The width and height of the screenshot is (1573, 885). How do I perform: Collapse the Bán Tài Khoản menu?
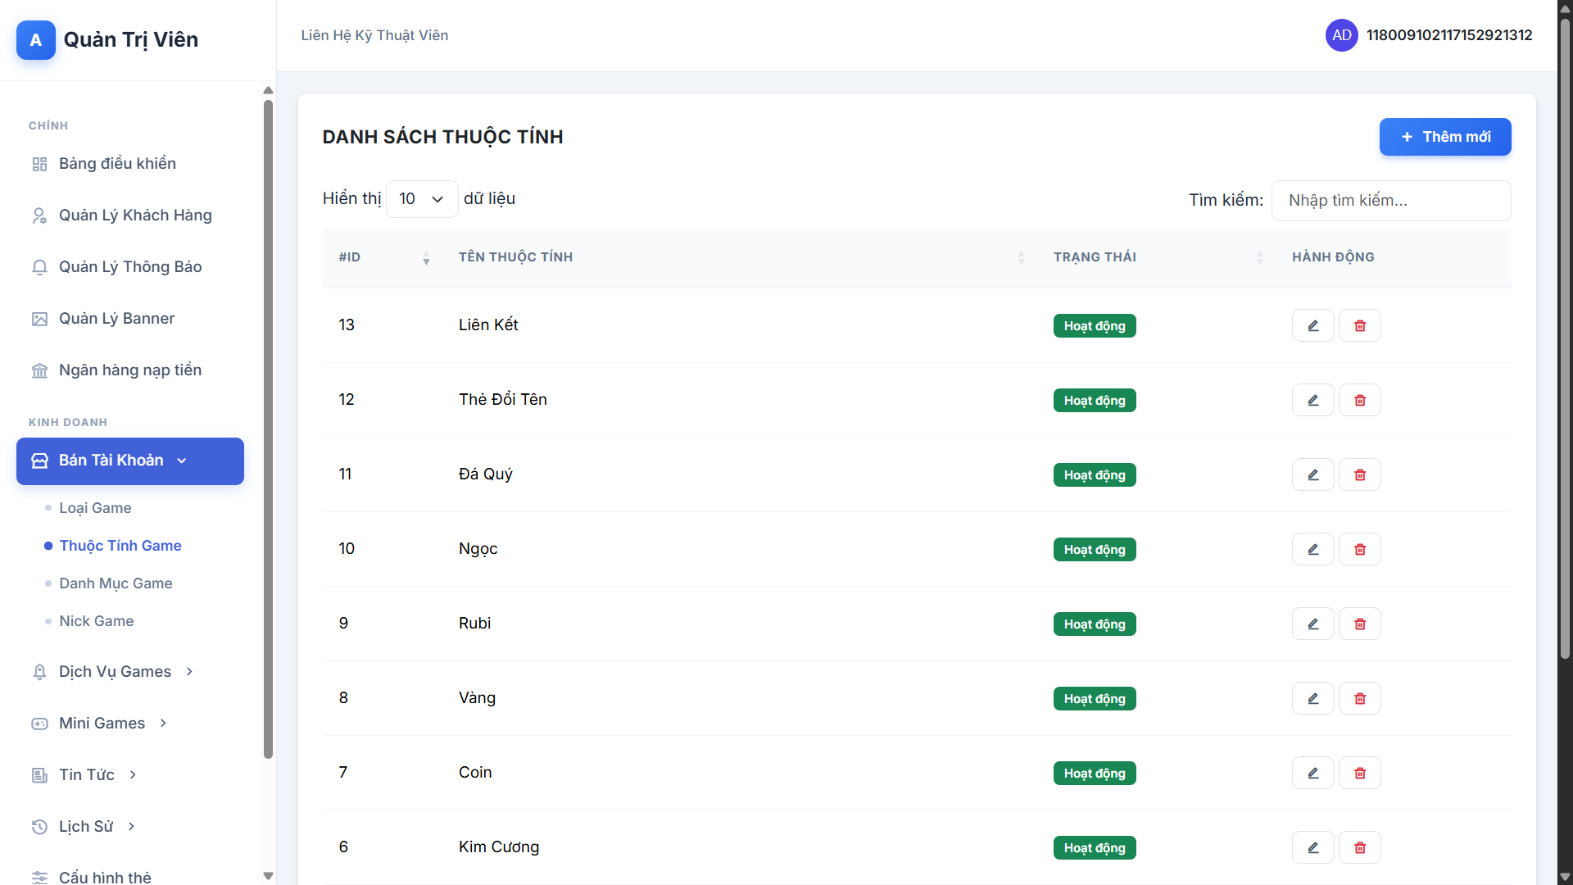tap(130, 461)
